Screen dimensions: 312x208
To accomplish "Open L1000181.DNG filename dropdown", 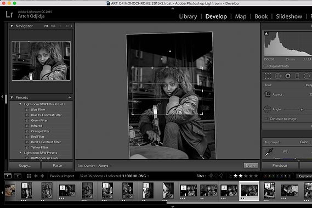I will pos(136,176).
